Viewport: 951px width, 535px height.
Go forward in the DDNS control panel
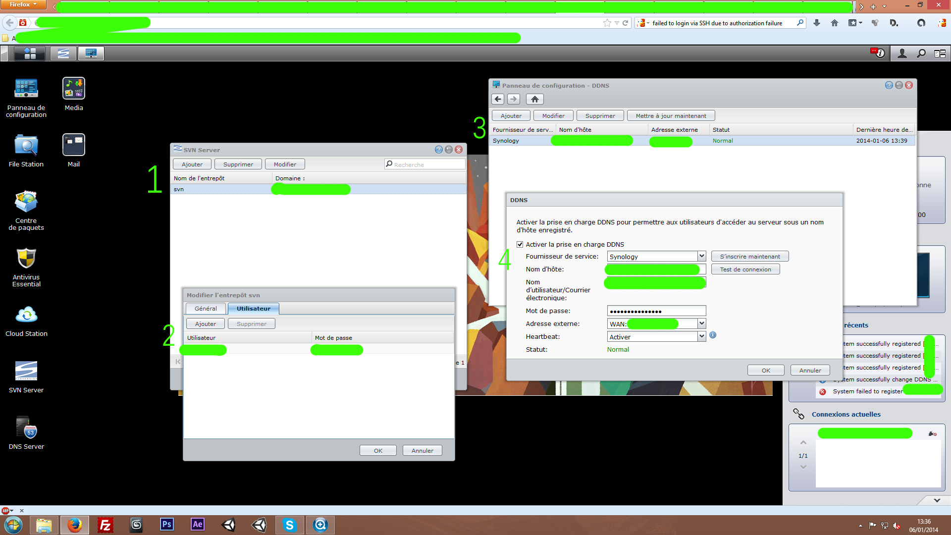coord(514,99)
